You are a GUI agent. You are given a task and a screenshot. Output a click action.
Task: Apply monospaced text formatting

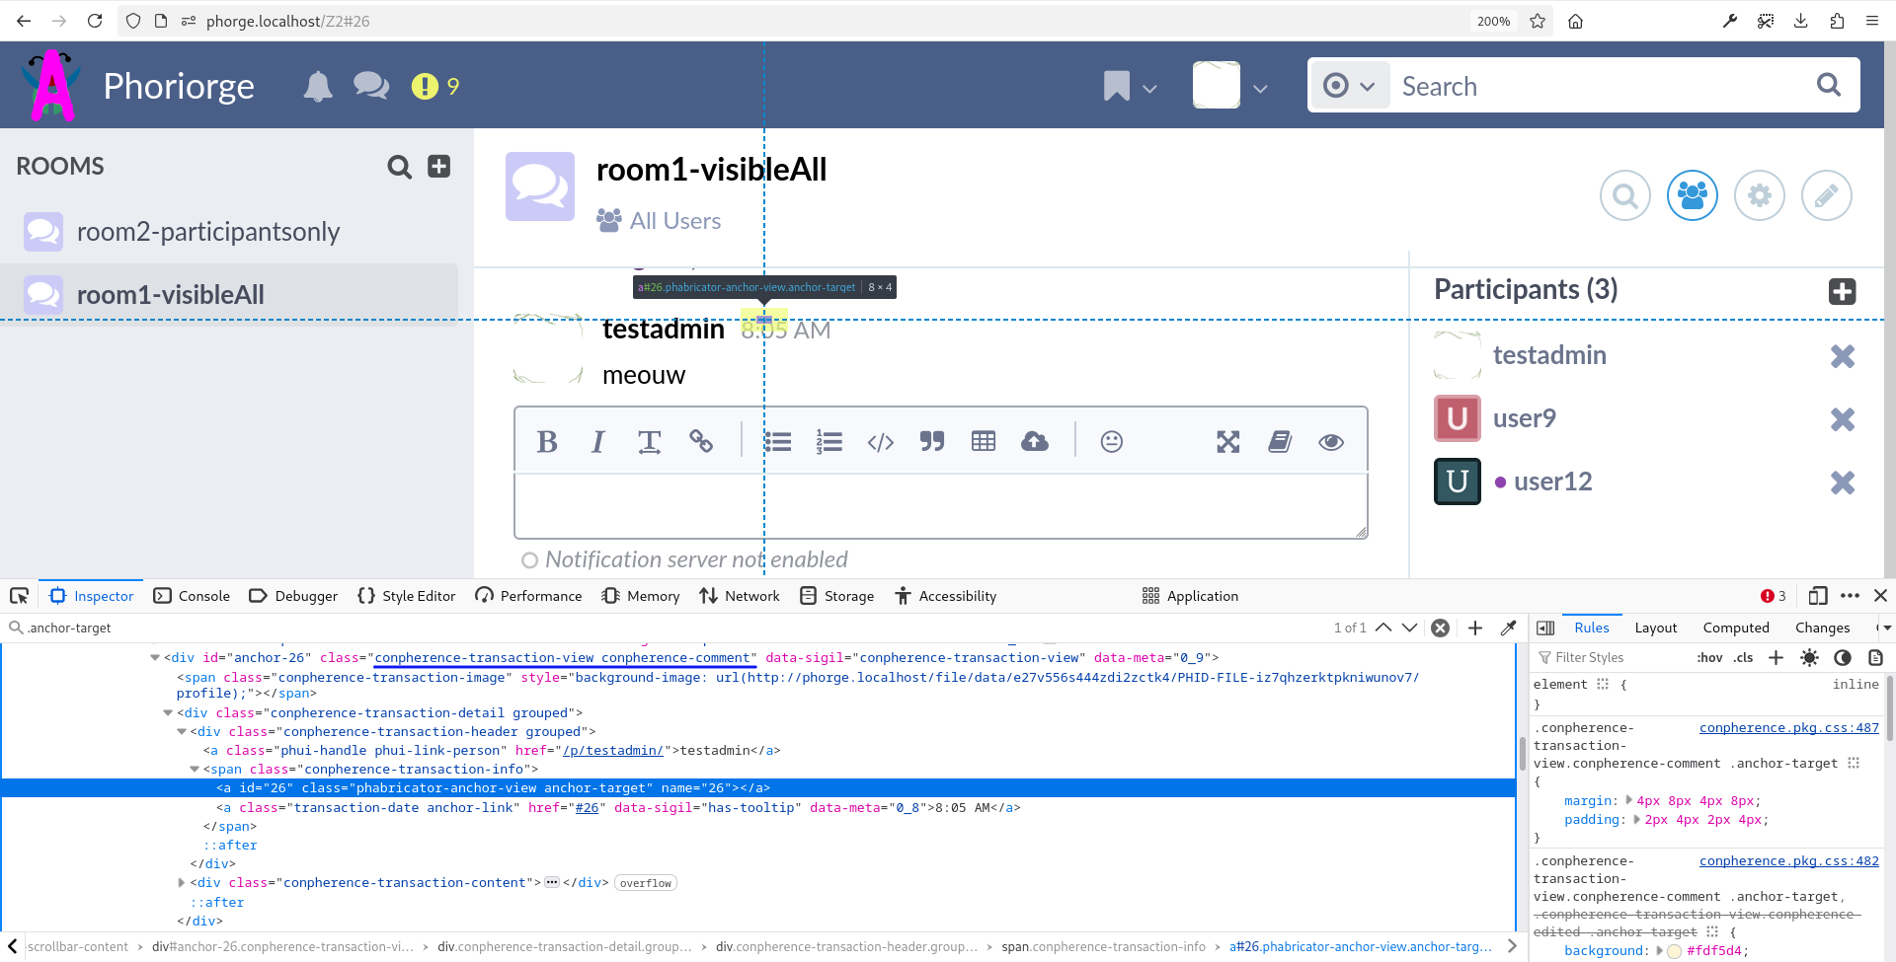pyautogui.click(x=649, y=442)
